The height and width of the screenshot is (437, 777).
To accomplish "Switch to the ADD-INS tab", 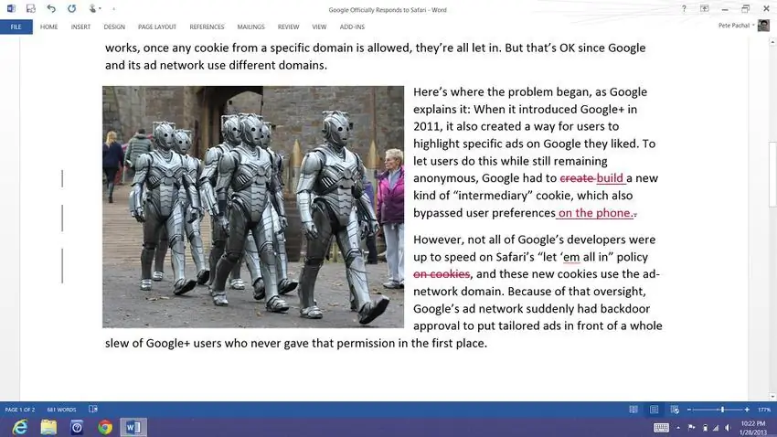I will pos(352,27).
